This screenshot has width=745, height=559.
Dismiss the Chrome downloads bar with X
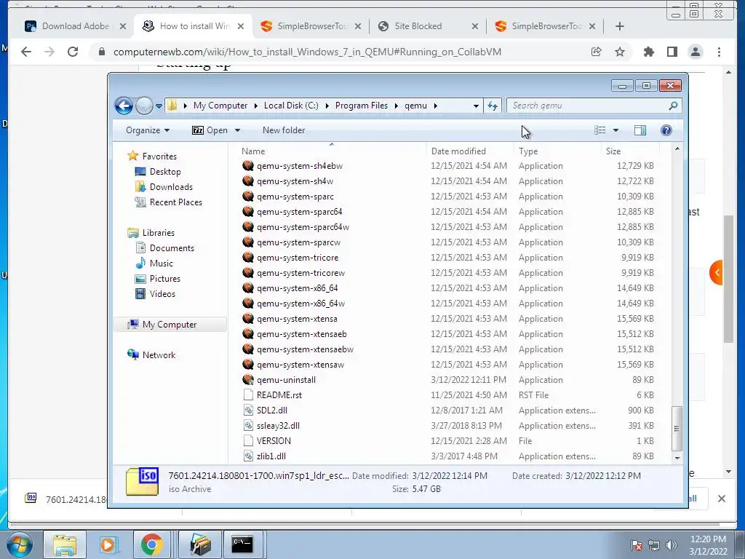click(x=721, y=499)
